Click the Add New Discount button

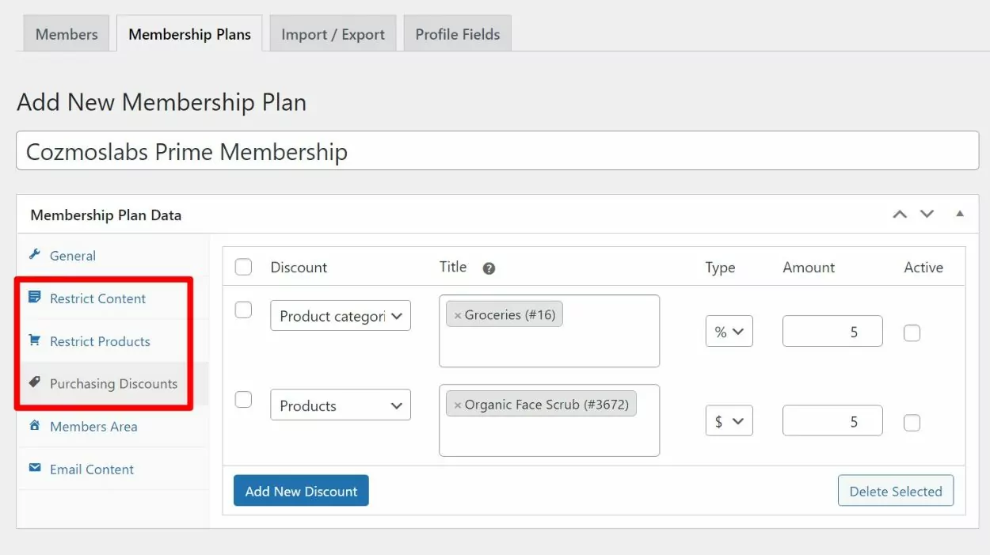[x=301, y=491]
